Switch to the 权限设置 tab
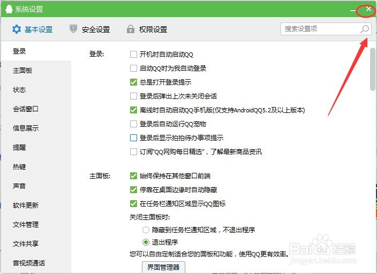377x274 pixels. coord(147,29)
